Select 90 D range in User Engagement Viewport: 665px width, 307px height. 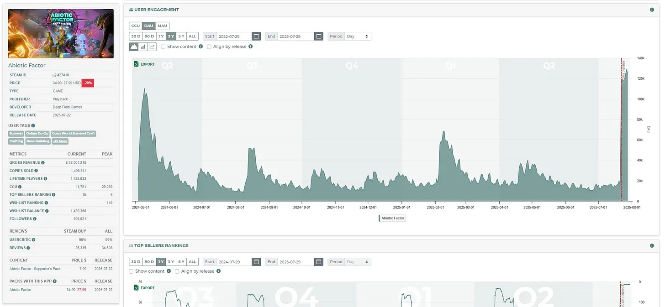(149, 36)
